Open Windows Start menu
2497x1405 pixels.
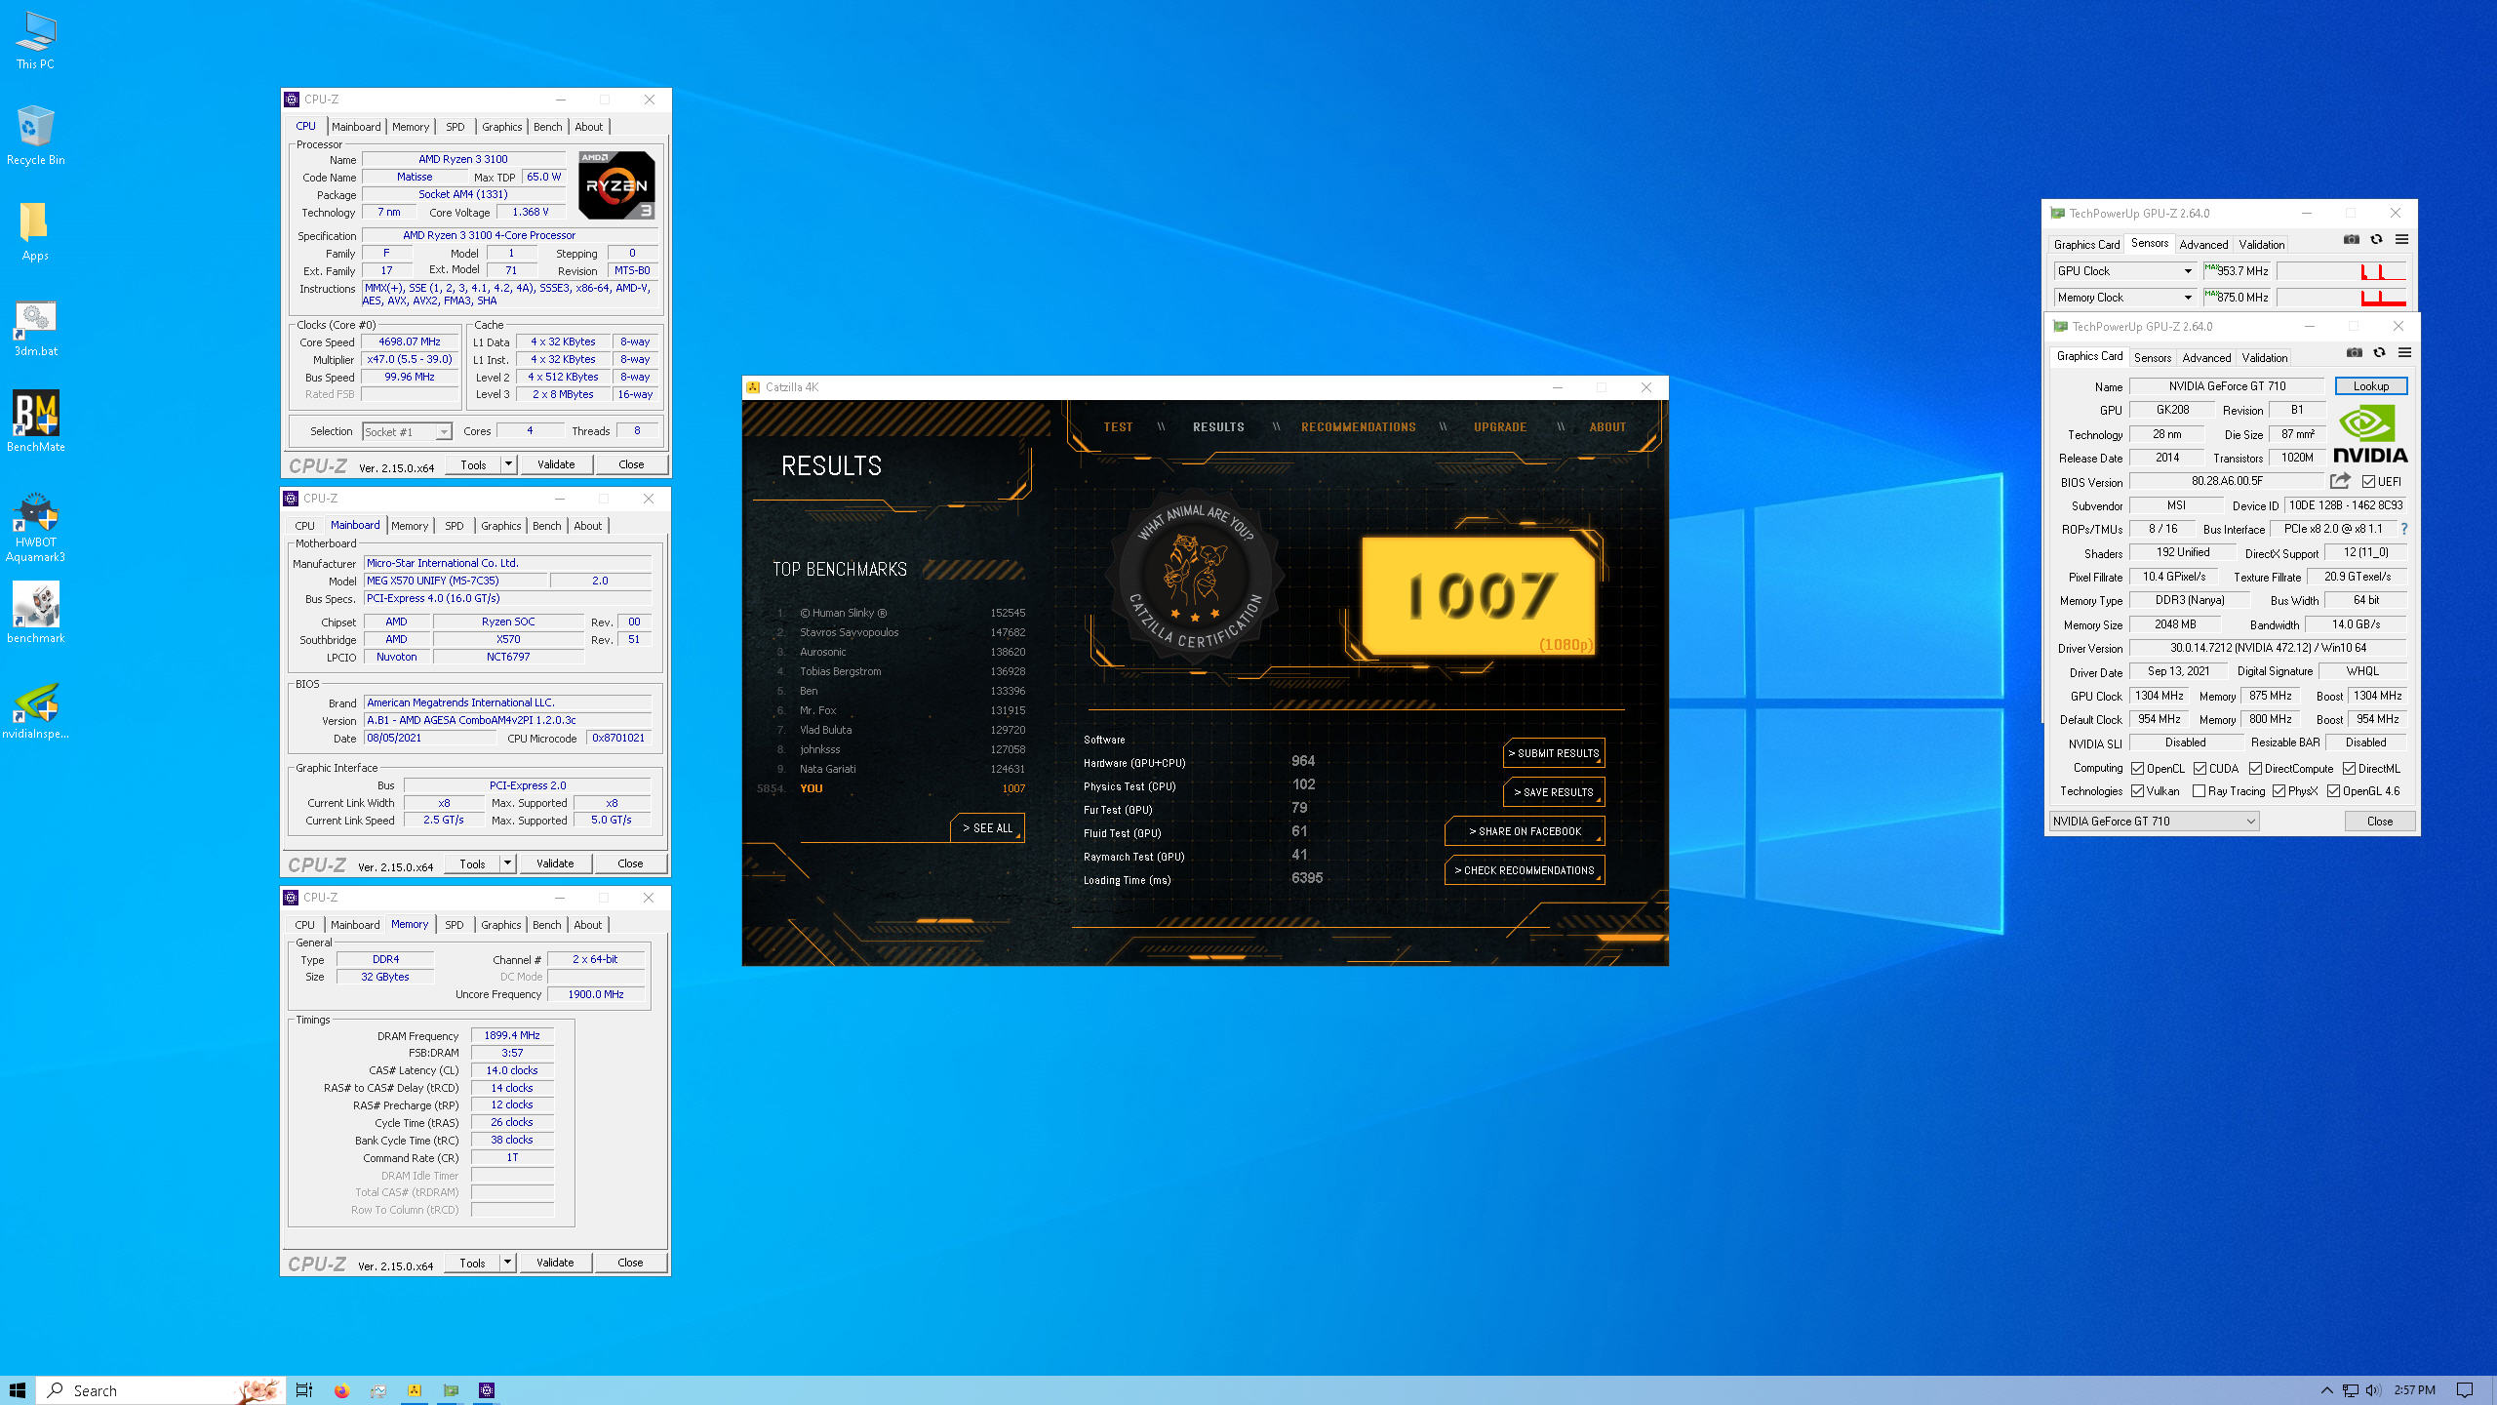(x=18, y=1390)
